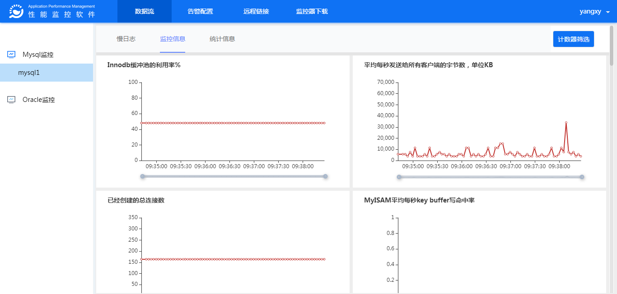The height and width of the screenshot is (294, 617).
Task: Expand the Oracle监控 sidebar group
Action: pos(38,100)
